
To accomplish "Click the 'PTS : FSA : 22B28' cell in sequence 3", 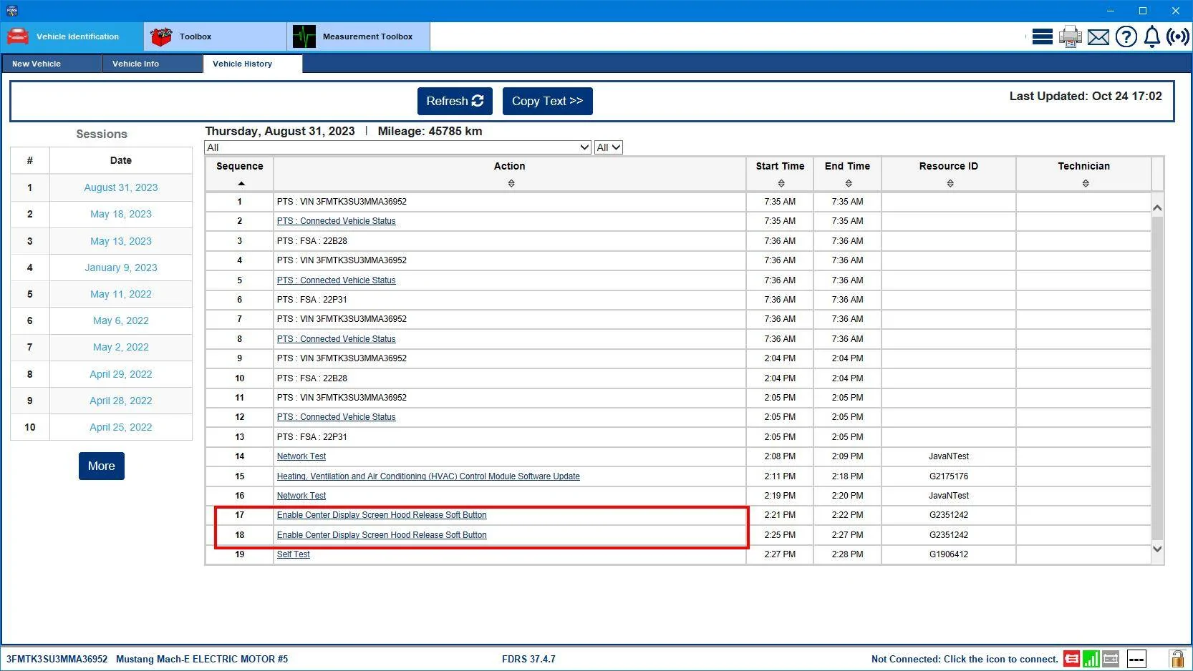I will 509,241.
